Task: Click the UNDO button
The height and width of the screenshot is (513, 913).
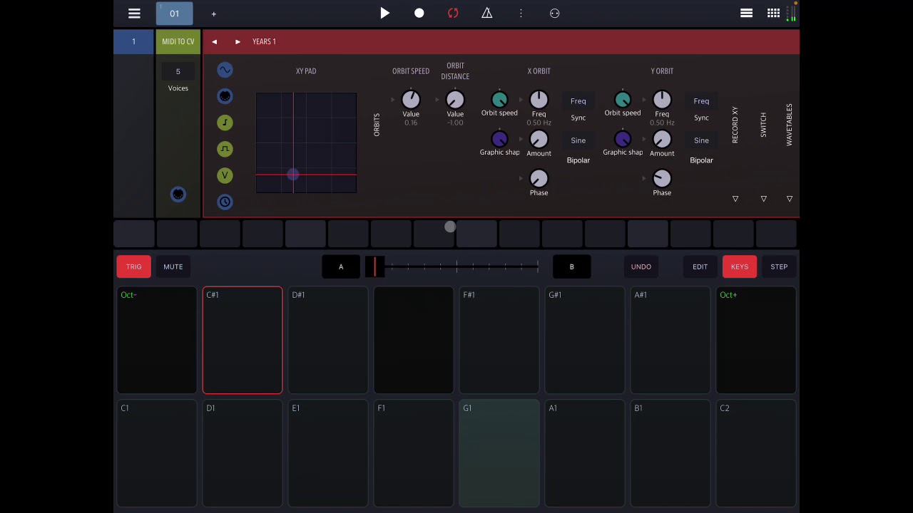Action: 641,266
